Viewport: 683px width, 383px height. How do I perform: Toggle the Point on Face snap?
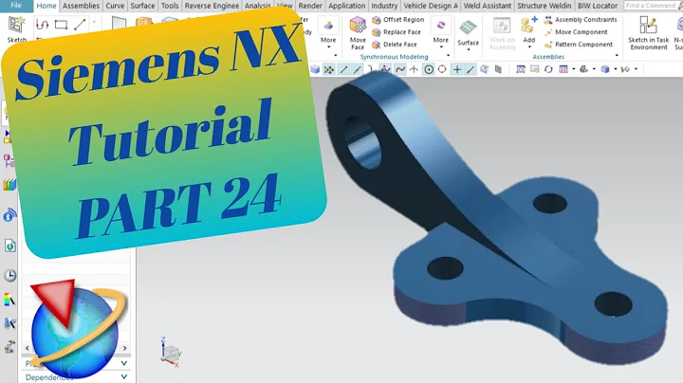[x=485, y=69]
